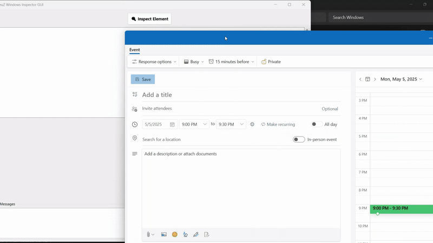Viewport: 433px width, 243px height.
Task: Expand the Busy status dropdown
Action: click(x=194, y=62)
